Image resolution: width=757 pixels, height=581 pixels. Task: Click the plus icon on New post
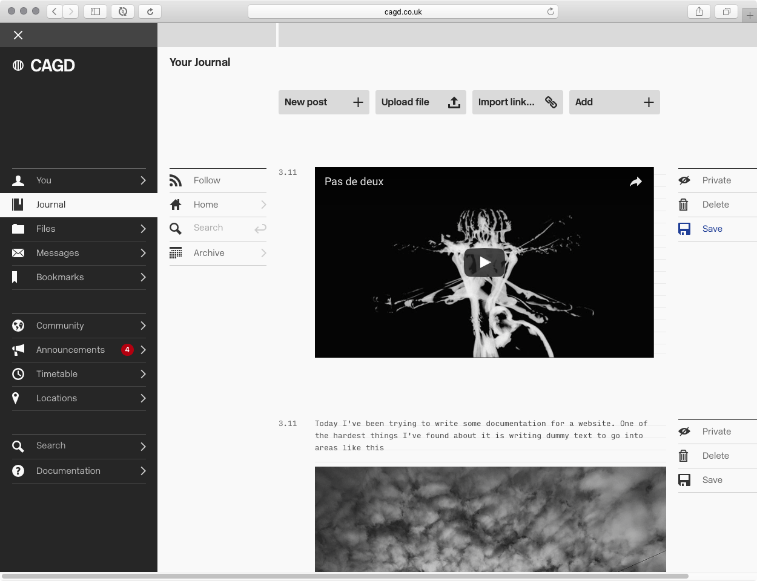click(358, 102)
